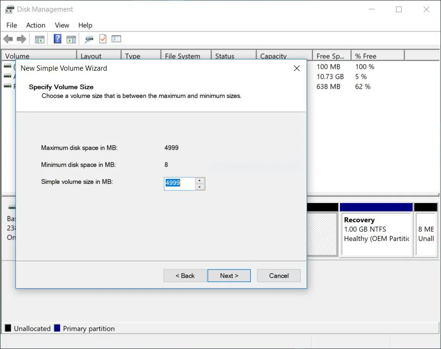Click the disk connect toolbar icon
Viewport: 441px width, 349px height.
point(89,39)
